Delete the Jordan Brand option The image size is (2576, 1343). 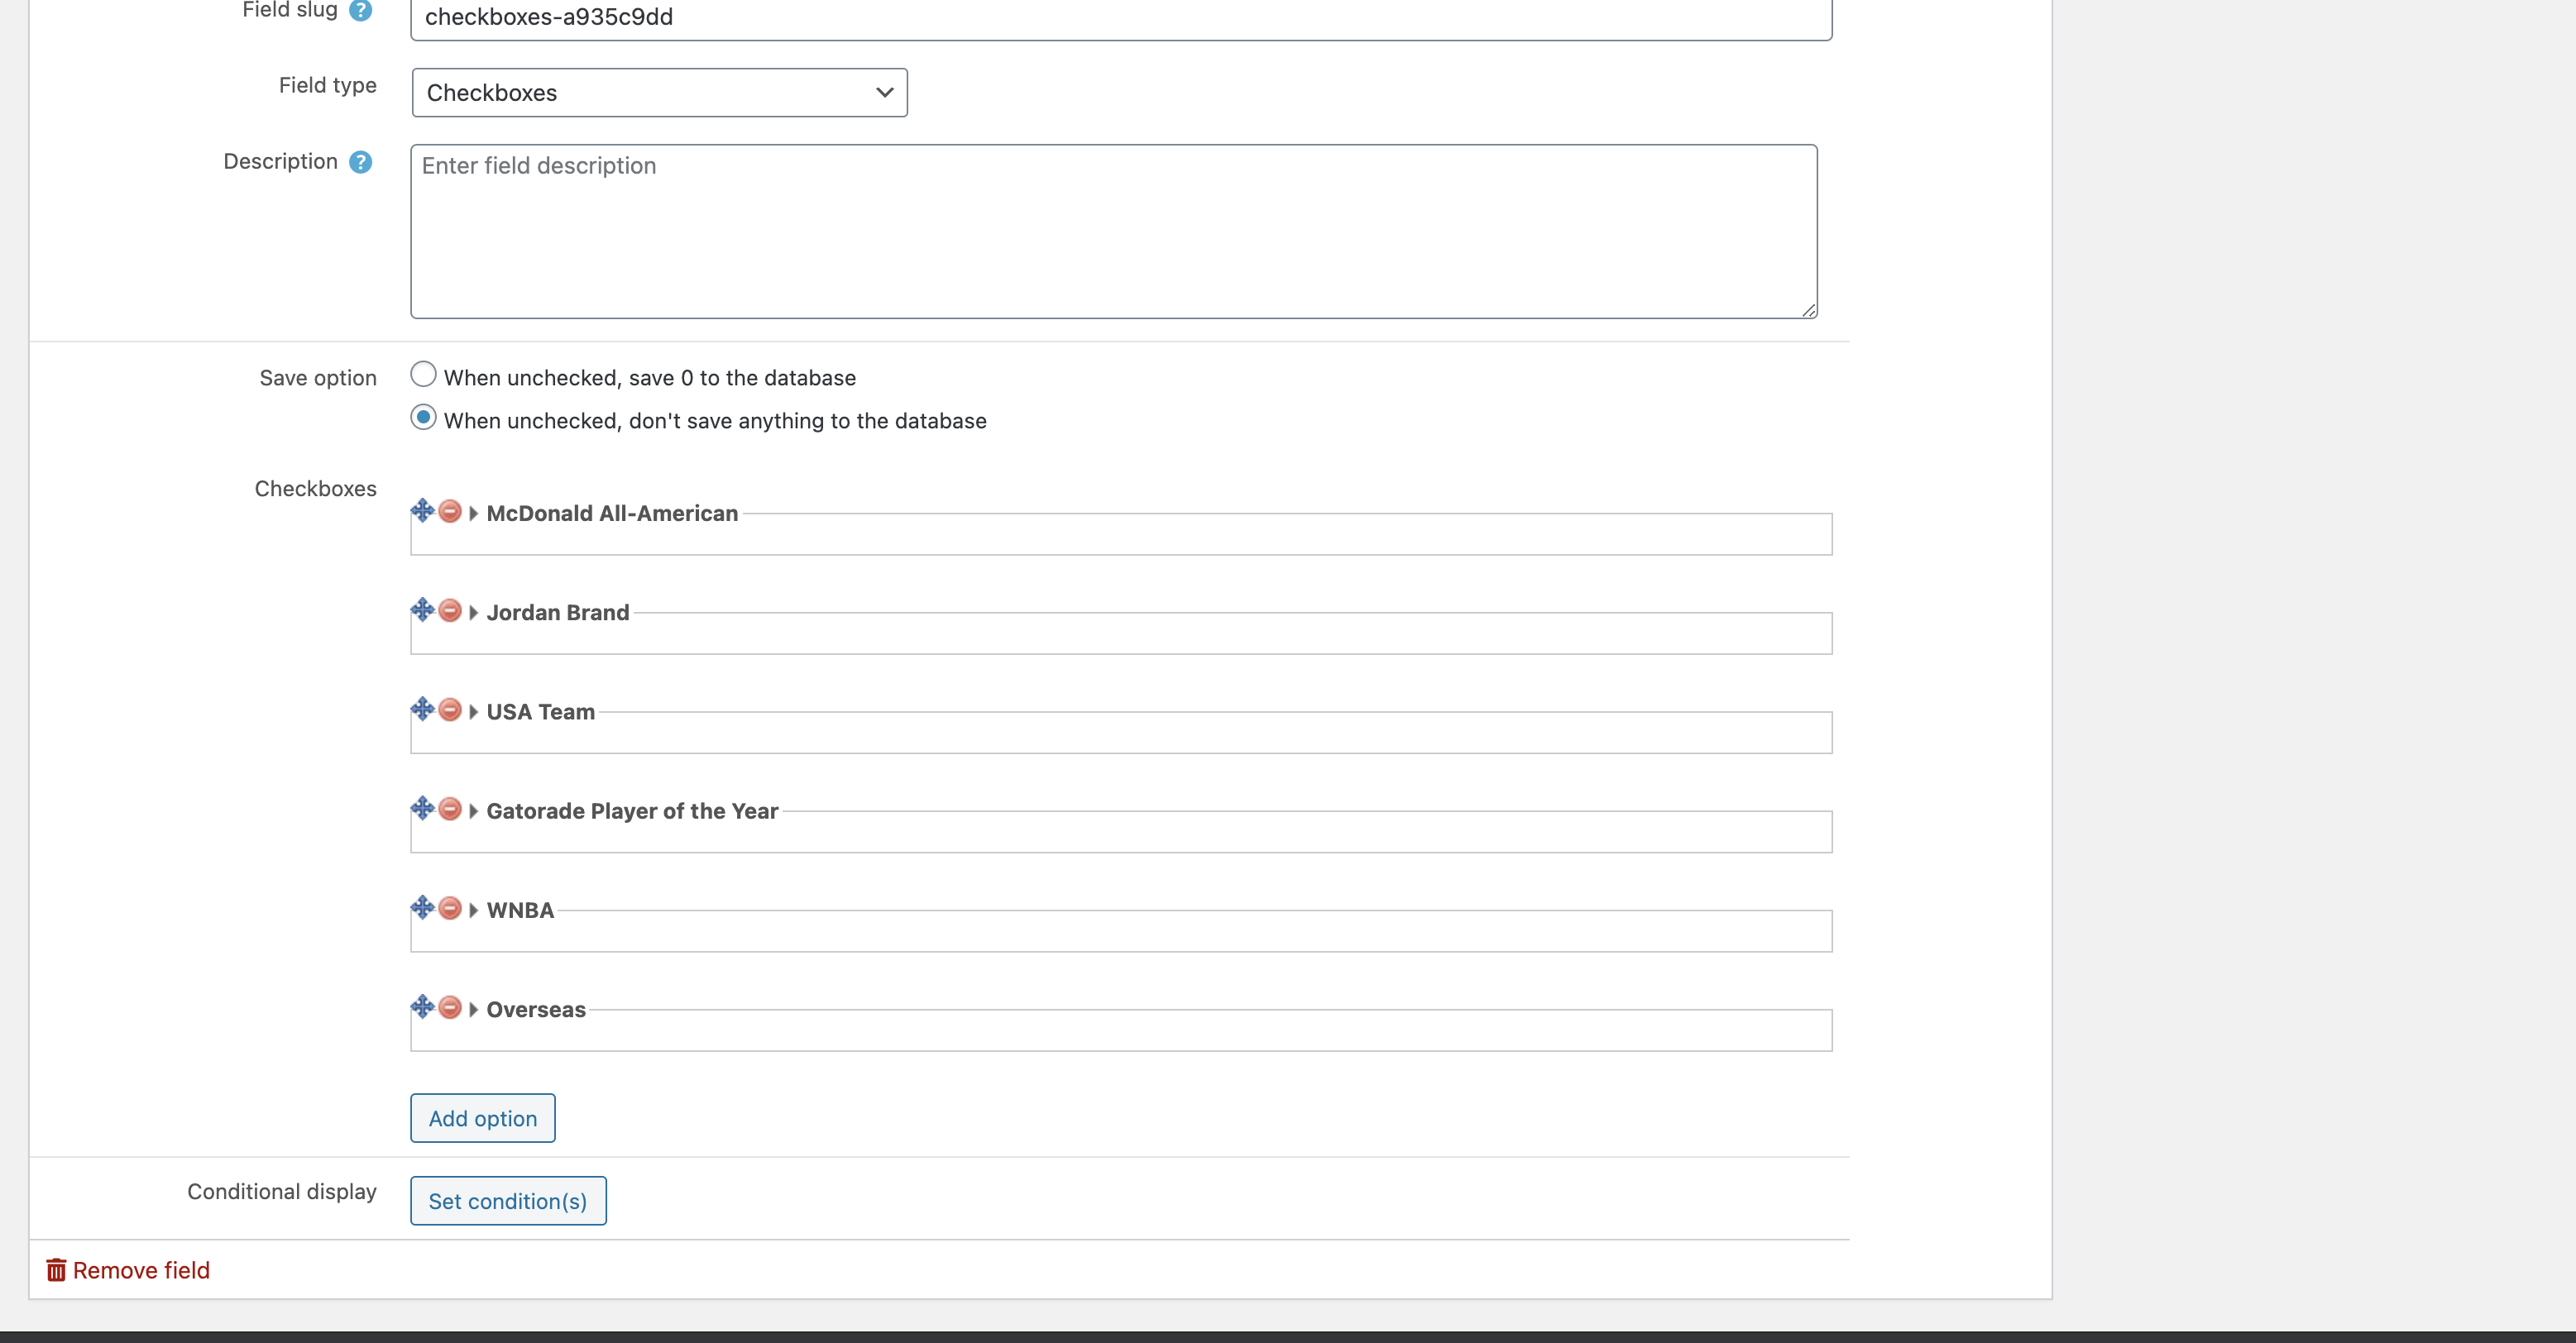450,610
